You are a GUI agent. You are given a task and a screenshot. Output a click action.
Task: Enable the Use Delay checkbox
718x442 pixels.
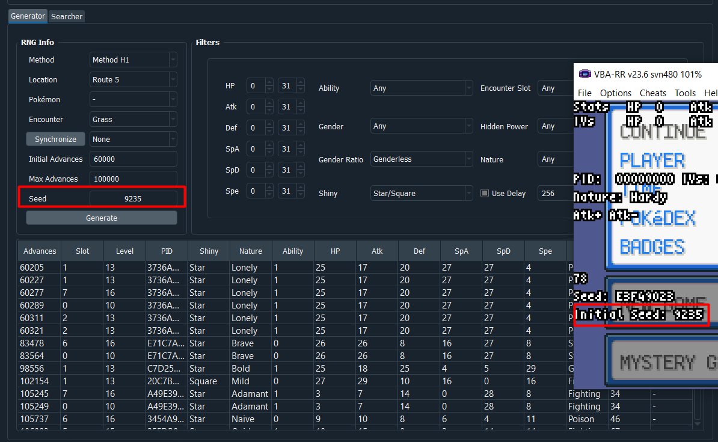[x=485, y=193]
